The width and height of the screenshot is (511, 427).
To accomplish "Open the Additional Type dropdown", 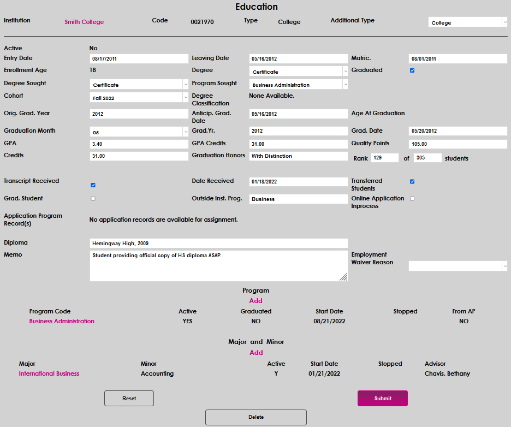I will tap(467, 22).
